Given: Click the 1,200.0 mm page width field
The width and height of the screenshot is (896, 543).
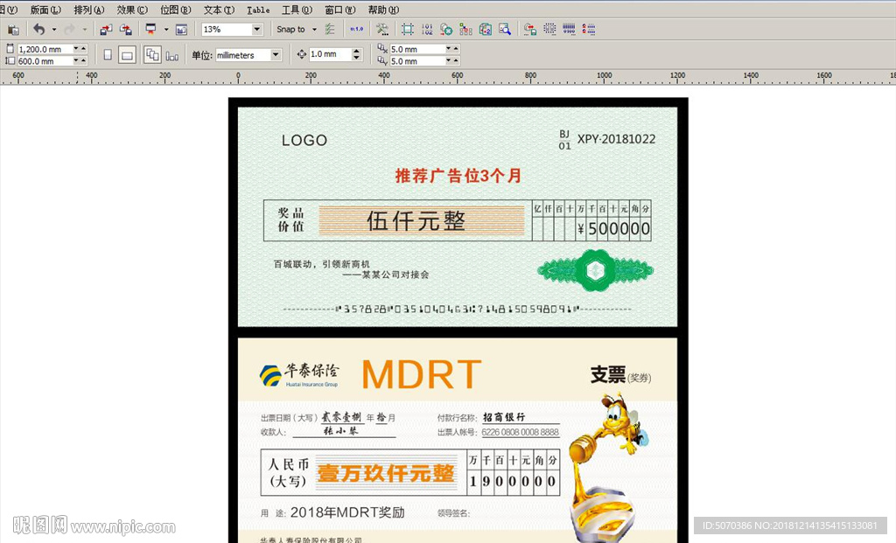Looking at the screenshot, I should 44,49.
